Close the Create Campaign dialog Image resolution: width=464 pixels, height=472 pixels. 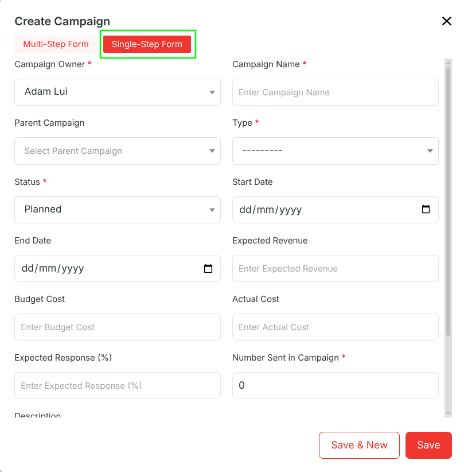click(447, 21)
